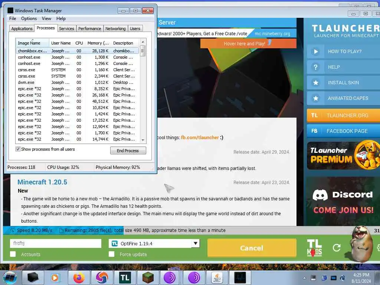Open the swirl browser icon beside Firefox
This screenshot has height=285, width=380.
(102, 278)
